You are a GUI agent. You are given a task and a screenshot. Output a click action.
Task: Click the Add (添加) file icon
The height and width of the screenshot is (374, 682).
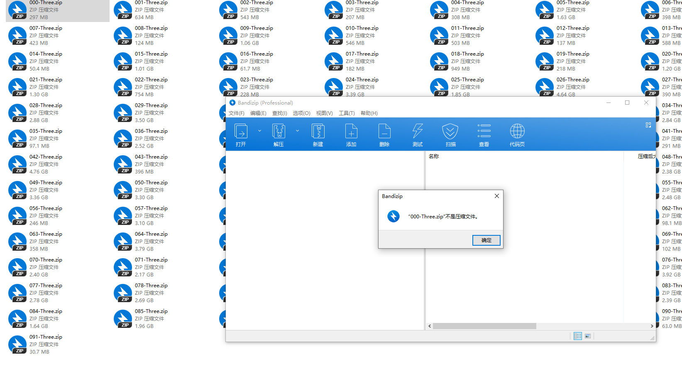(x=351, y=132)
